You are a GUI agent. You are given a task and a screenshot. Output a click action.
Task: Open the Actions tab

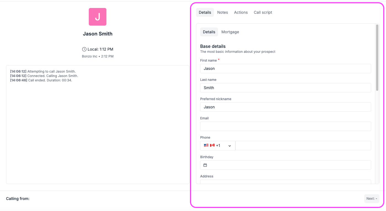[241, 12]
